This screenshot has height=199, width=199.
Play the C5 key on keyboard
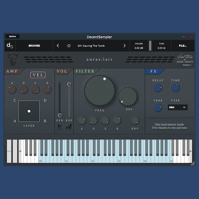tap(172, 159)
